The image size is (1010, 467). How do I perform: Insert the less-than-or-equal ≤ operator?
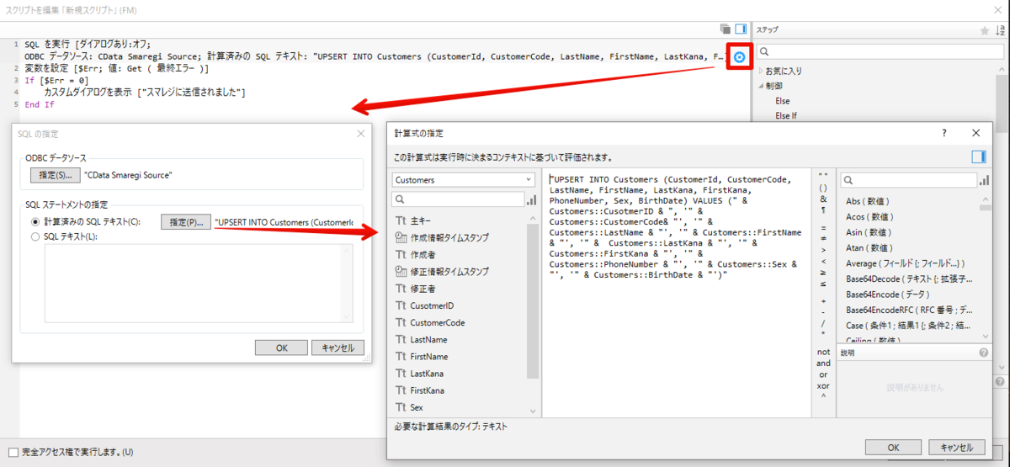click(823, 284)
